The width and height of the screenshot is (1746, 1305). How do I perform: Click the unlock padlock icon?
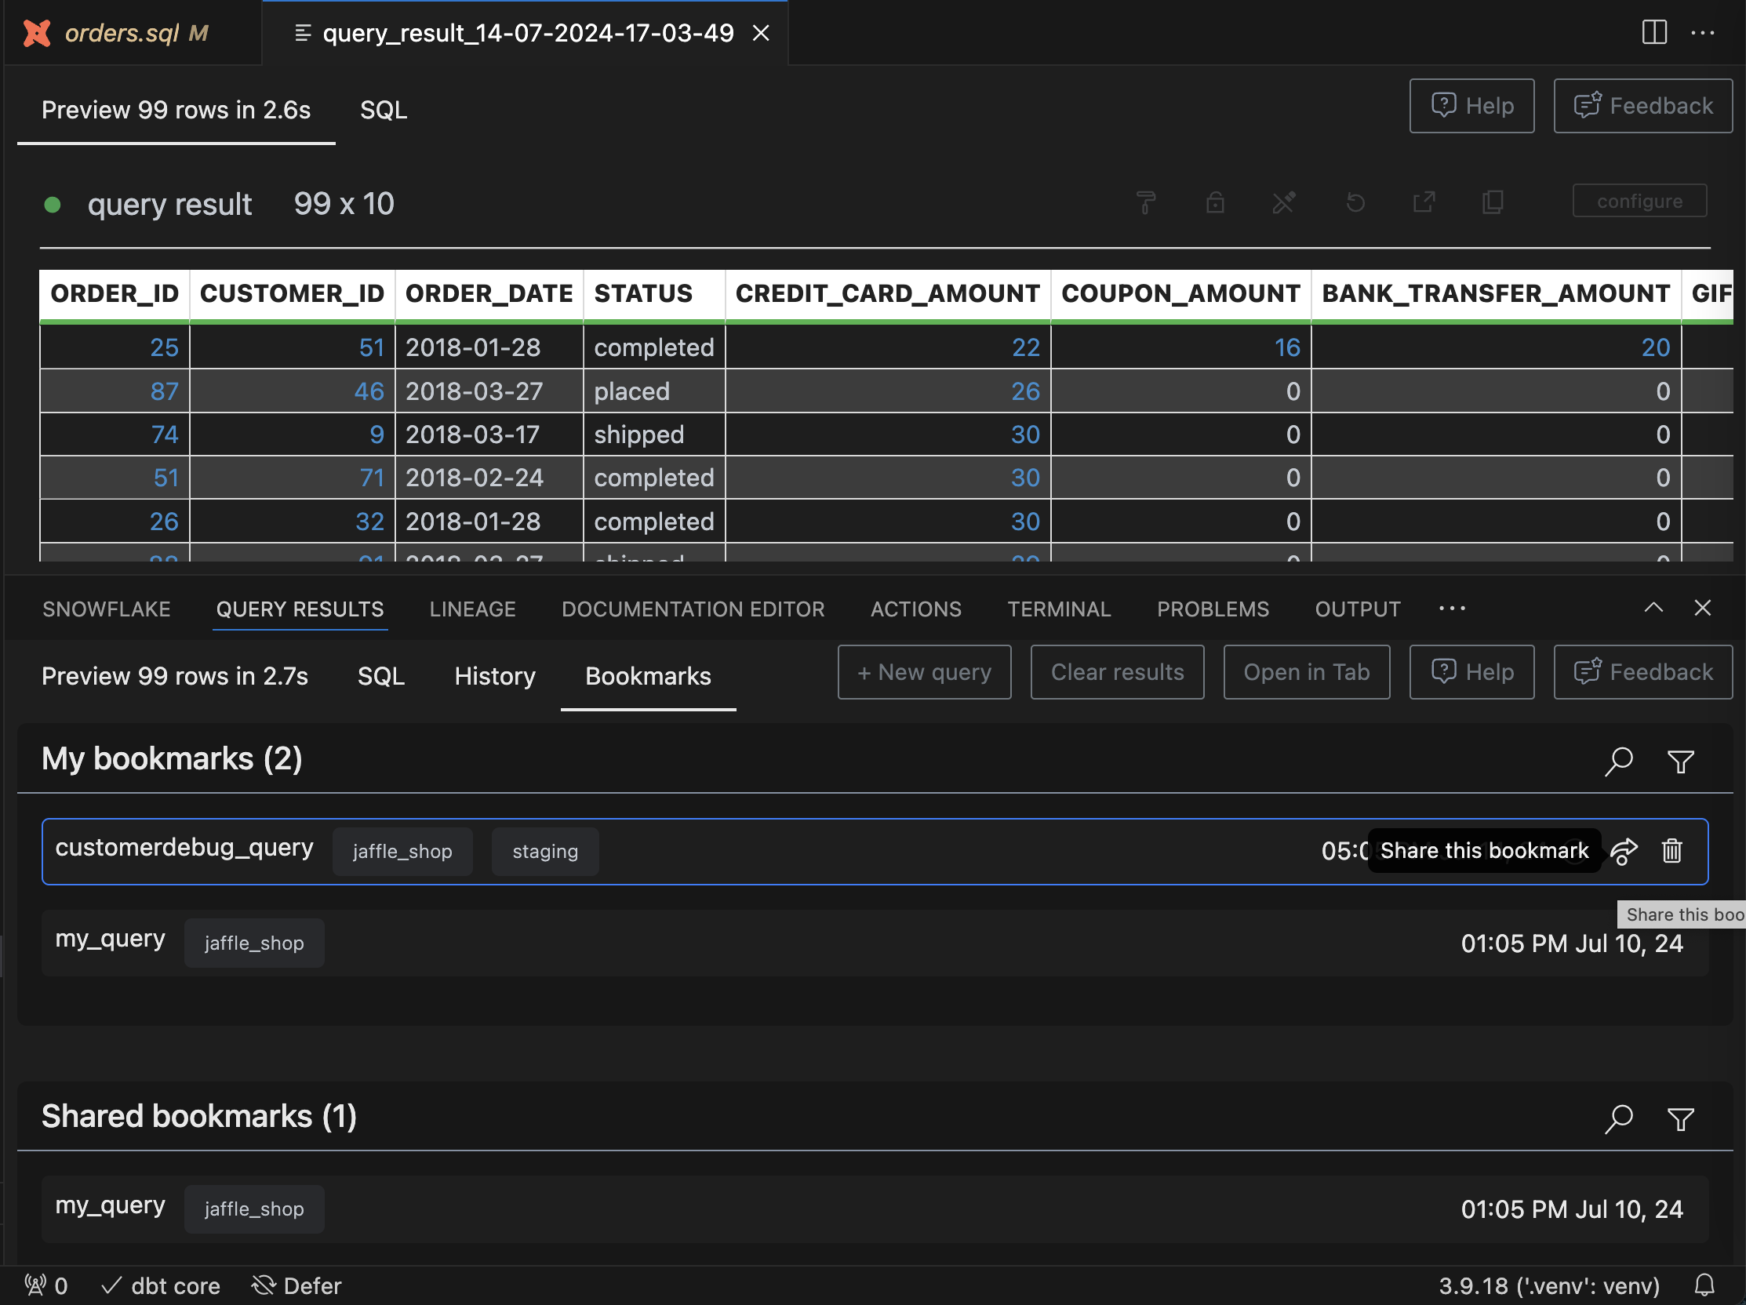[1215, 203]
